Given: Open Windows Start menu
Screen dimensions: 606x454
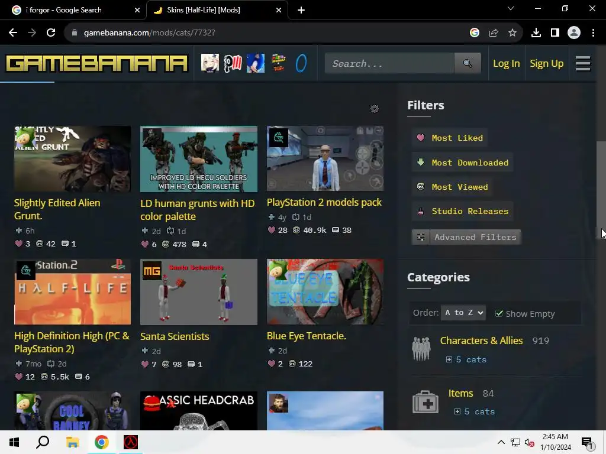Looking at the screenshot, I should pyautogui.click(x=14, y=442).
